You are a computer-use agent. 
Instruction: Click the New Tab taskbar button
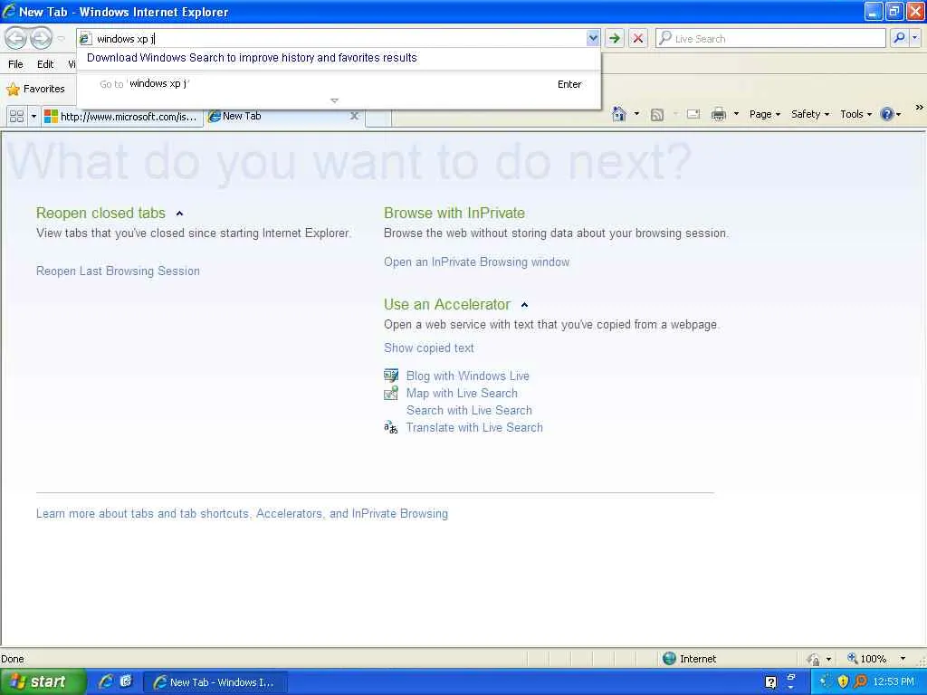(x=215, y=682)
